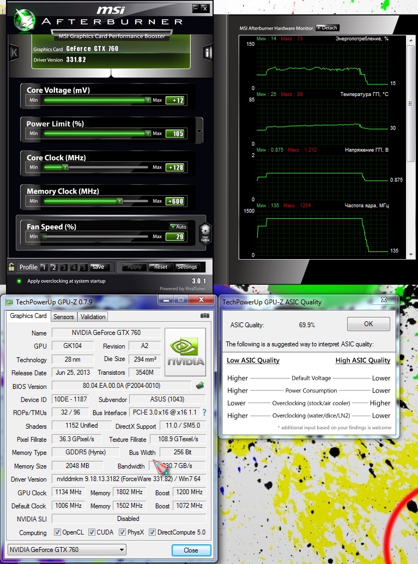Open Afterburner Settings
418x564 pixels.
pyautogui.click(x=187, y=267)
